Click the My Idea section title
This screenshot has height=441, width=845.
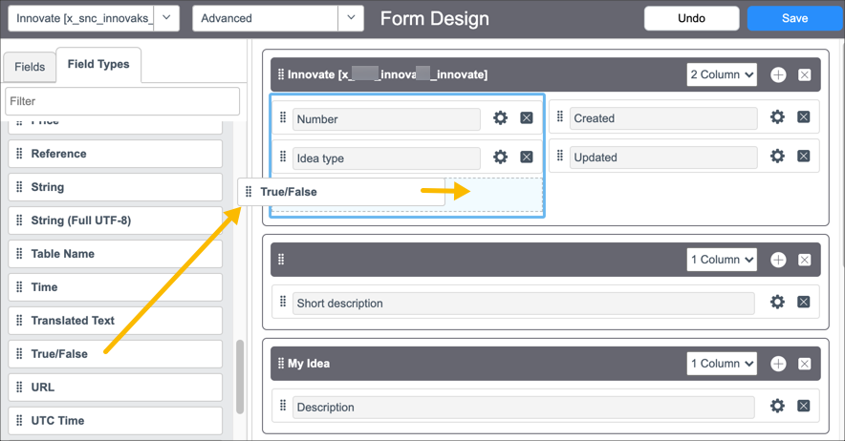(x=309, y=364)
